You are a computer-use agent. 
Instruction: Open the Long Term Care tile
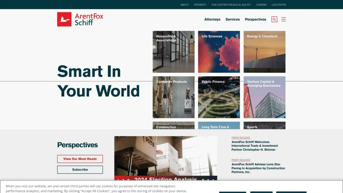tap(219, 125)
